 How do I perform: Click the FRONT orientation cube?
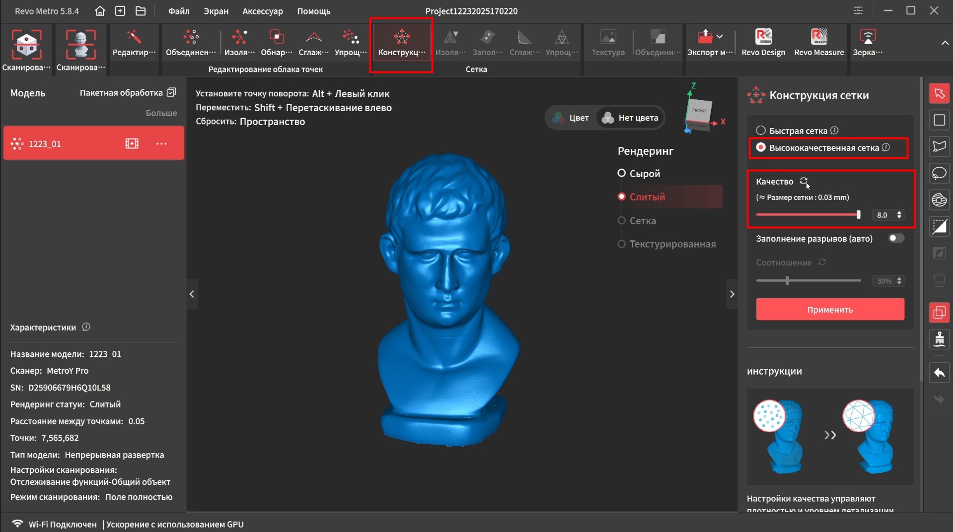pyautogui.click(x=699, y=111)
